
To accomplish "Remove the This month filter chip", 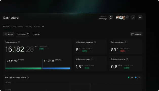I will [28, 34].
